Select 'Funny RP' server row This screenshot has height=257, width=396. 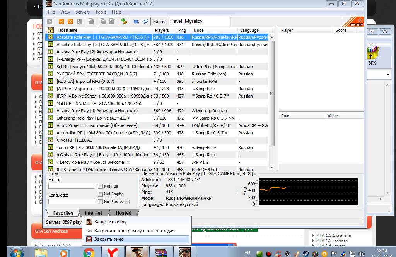(x=157, y=147)
